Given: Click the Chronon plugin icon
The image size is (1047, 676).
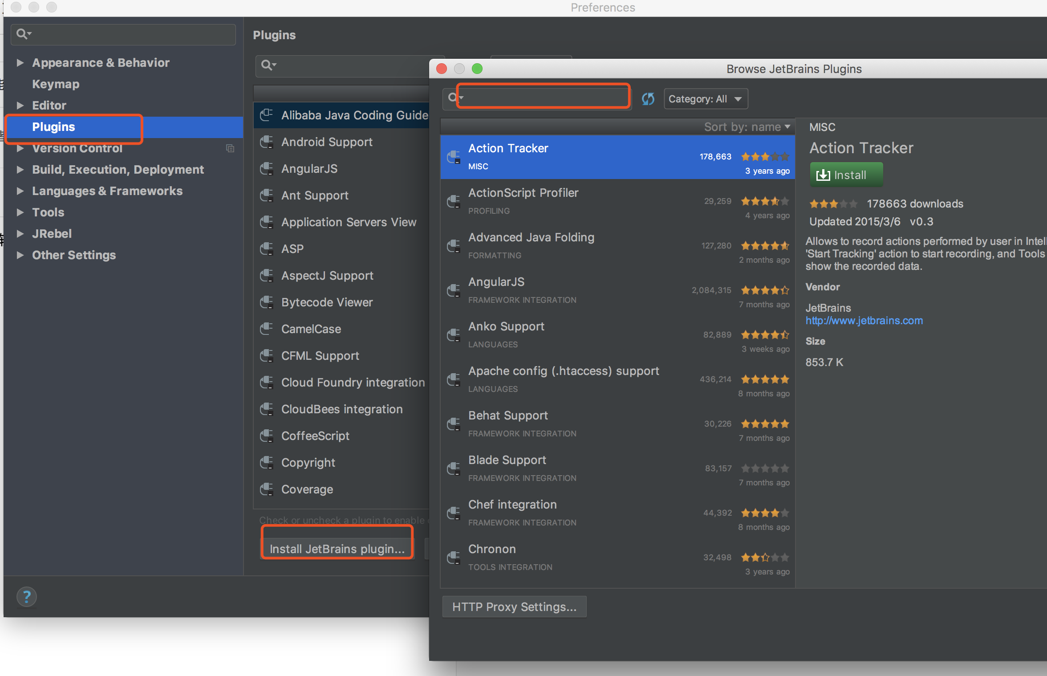Looking at the screenshot, I should tap(454, 558).
